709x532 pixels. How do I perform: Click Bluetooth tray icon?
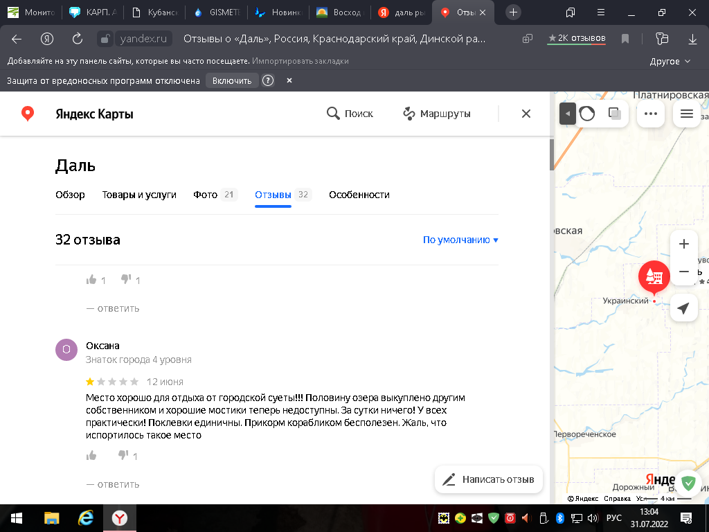tap(559, 518)
